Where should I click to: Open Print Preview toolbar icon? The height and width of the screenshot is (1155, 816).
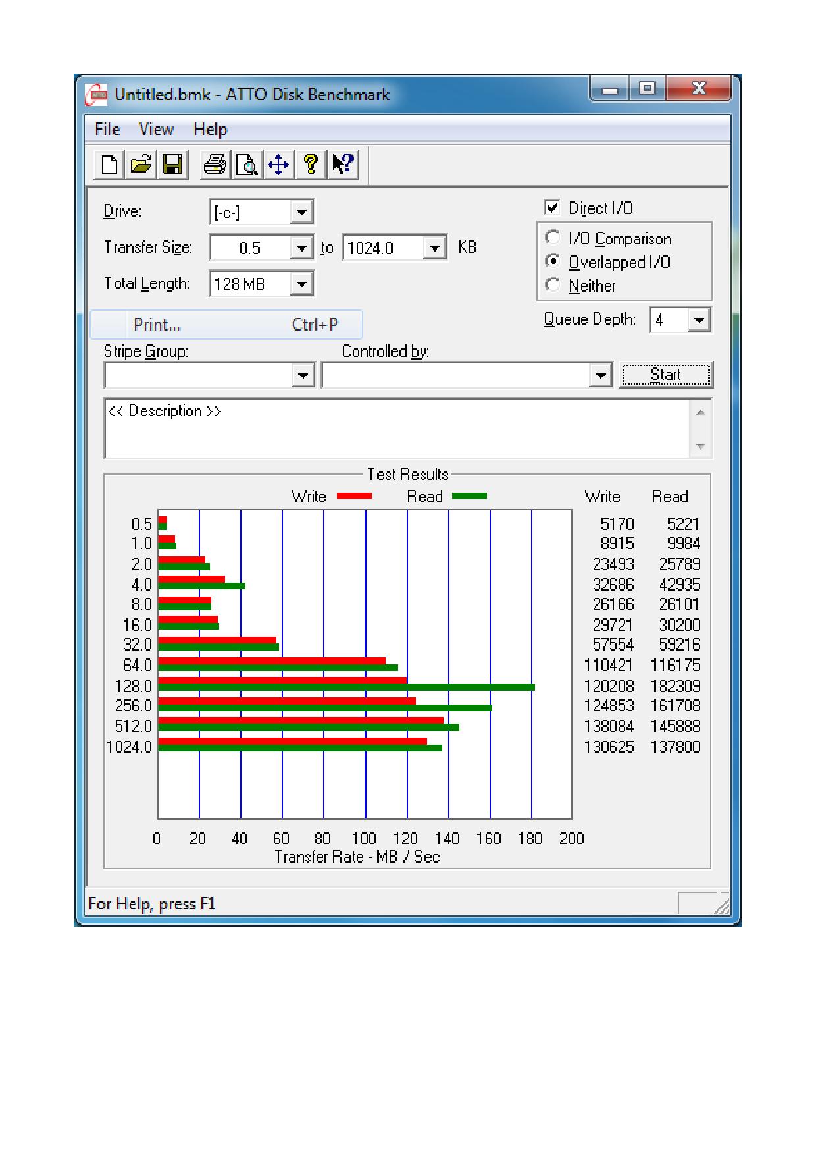pos(247,165)
